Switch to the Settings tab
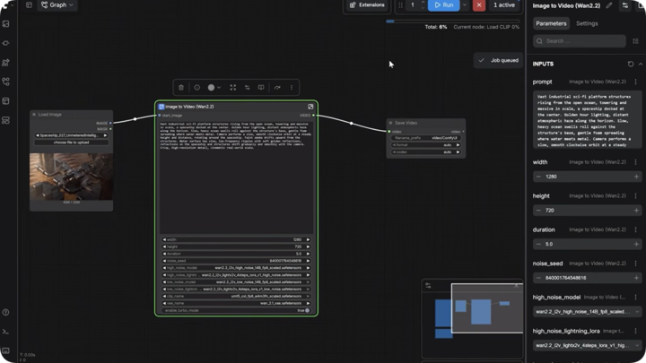This screenshot has height=363, width=646. 587,23
